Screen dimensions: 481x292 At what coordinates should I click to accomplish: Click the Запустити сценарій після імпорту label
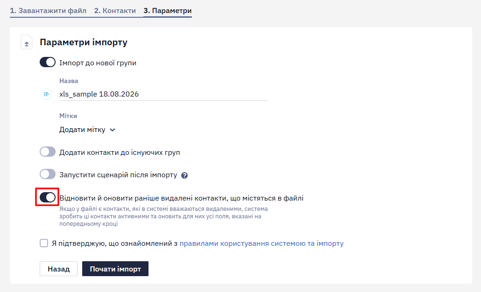[x=118, y=175]
